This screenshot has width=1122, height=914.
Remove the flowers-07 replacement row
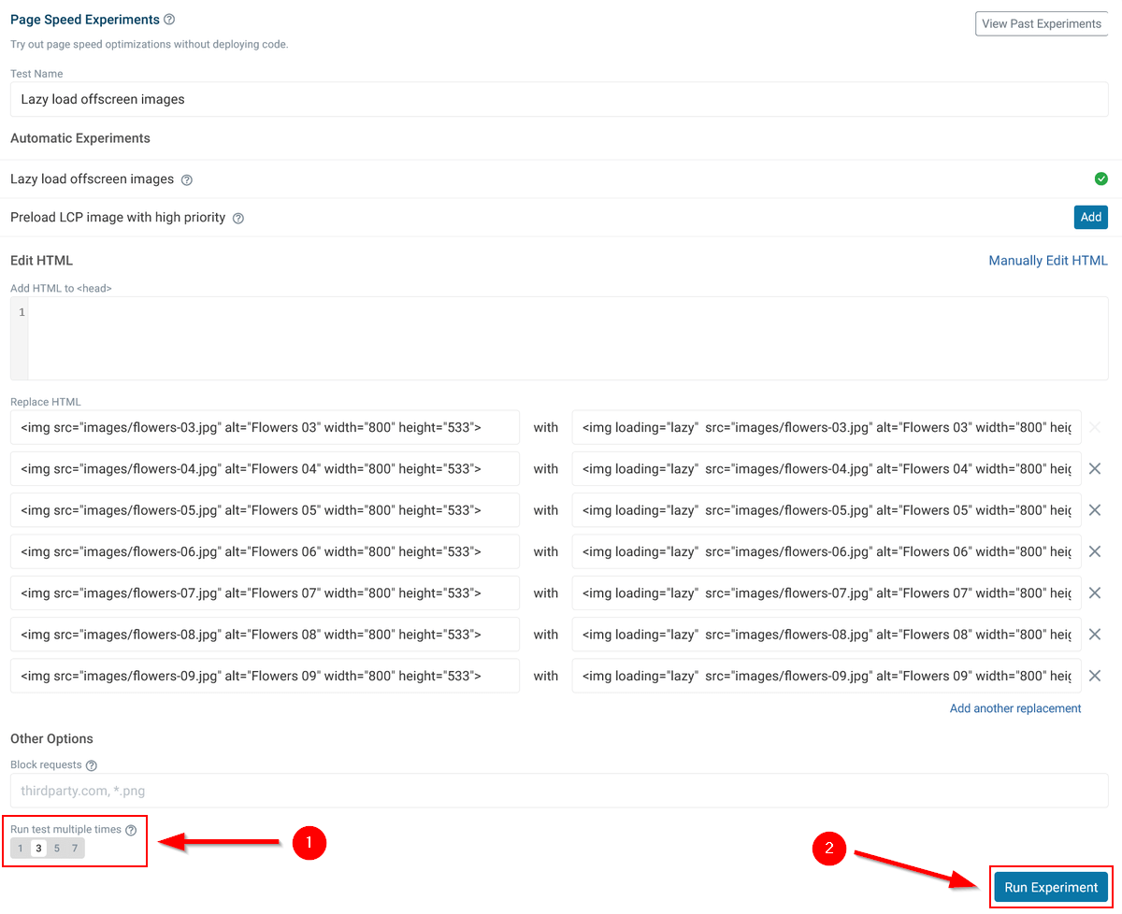point(1095,593)
